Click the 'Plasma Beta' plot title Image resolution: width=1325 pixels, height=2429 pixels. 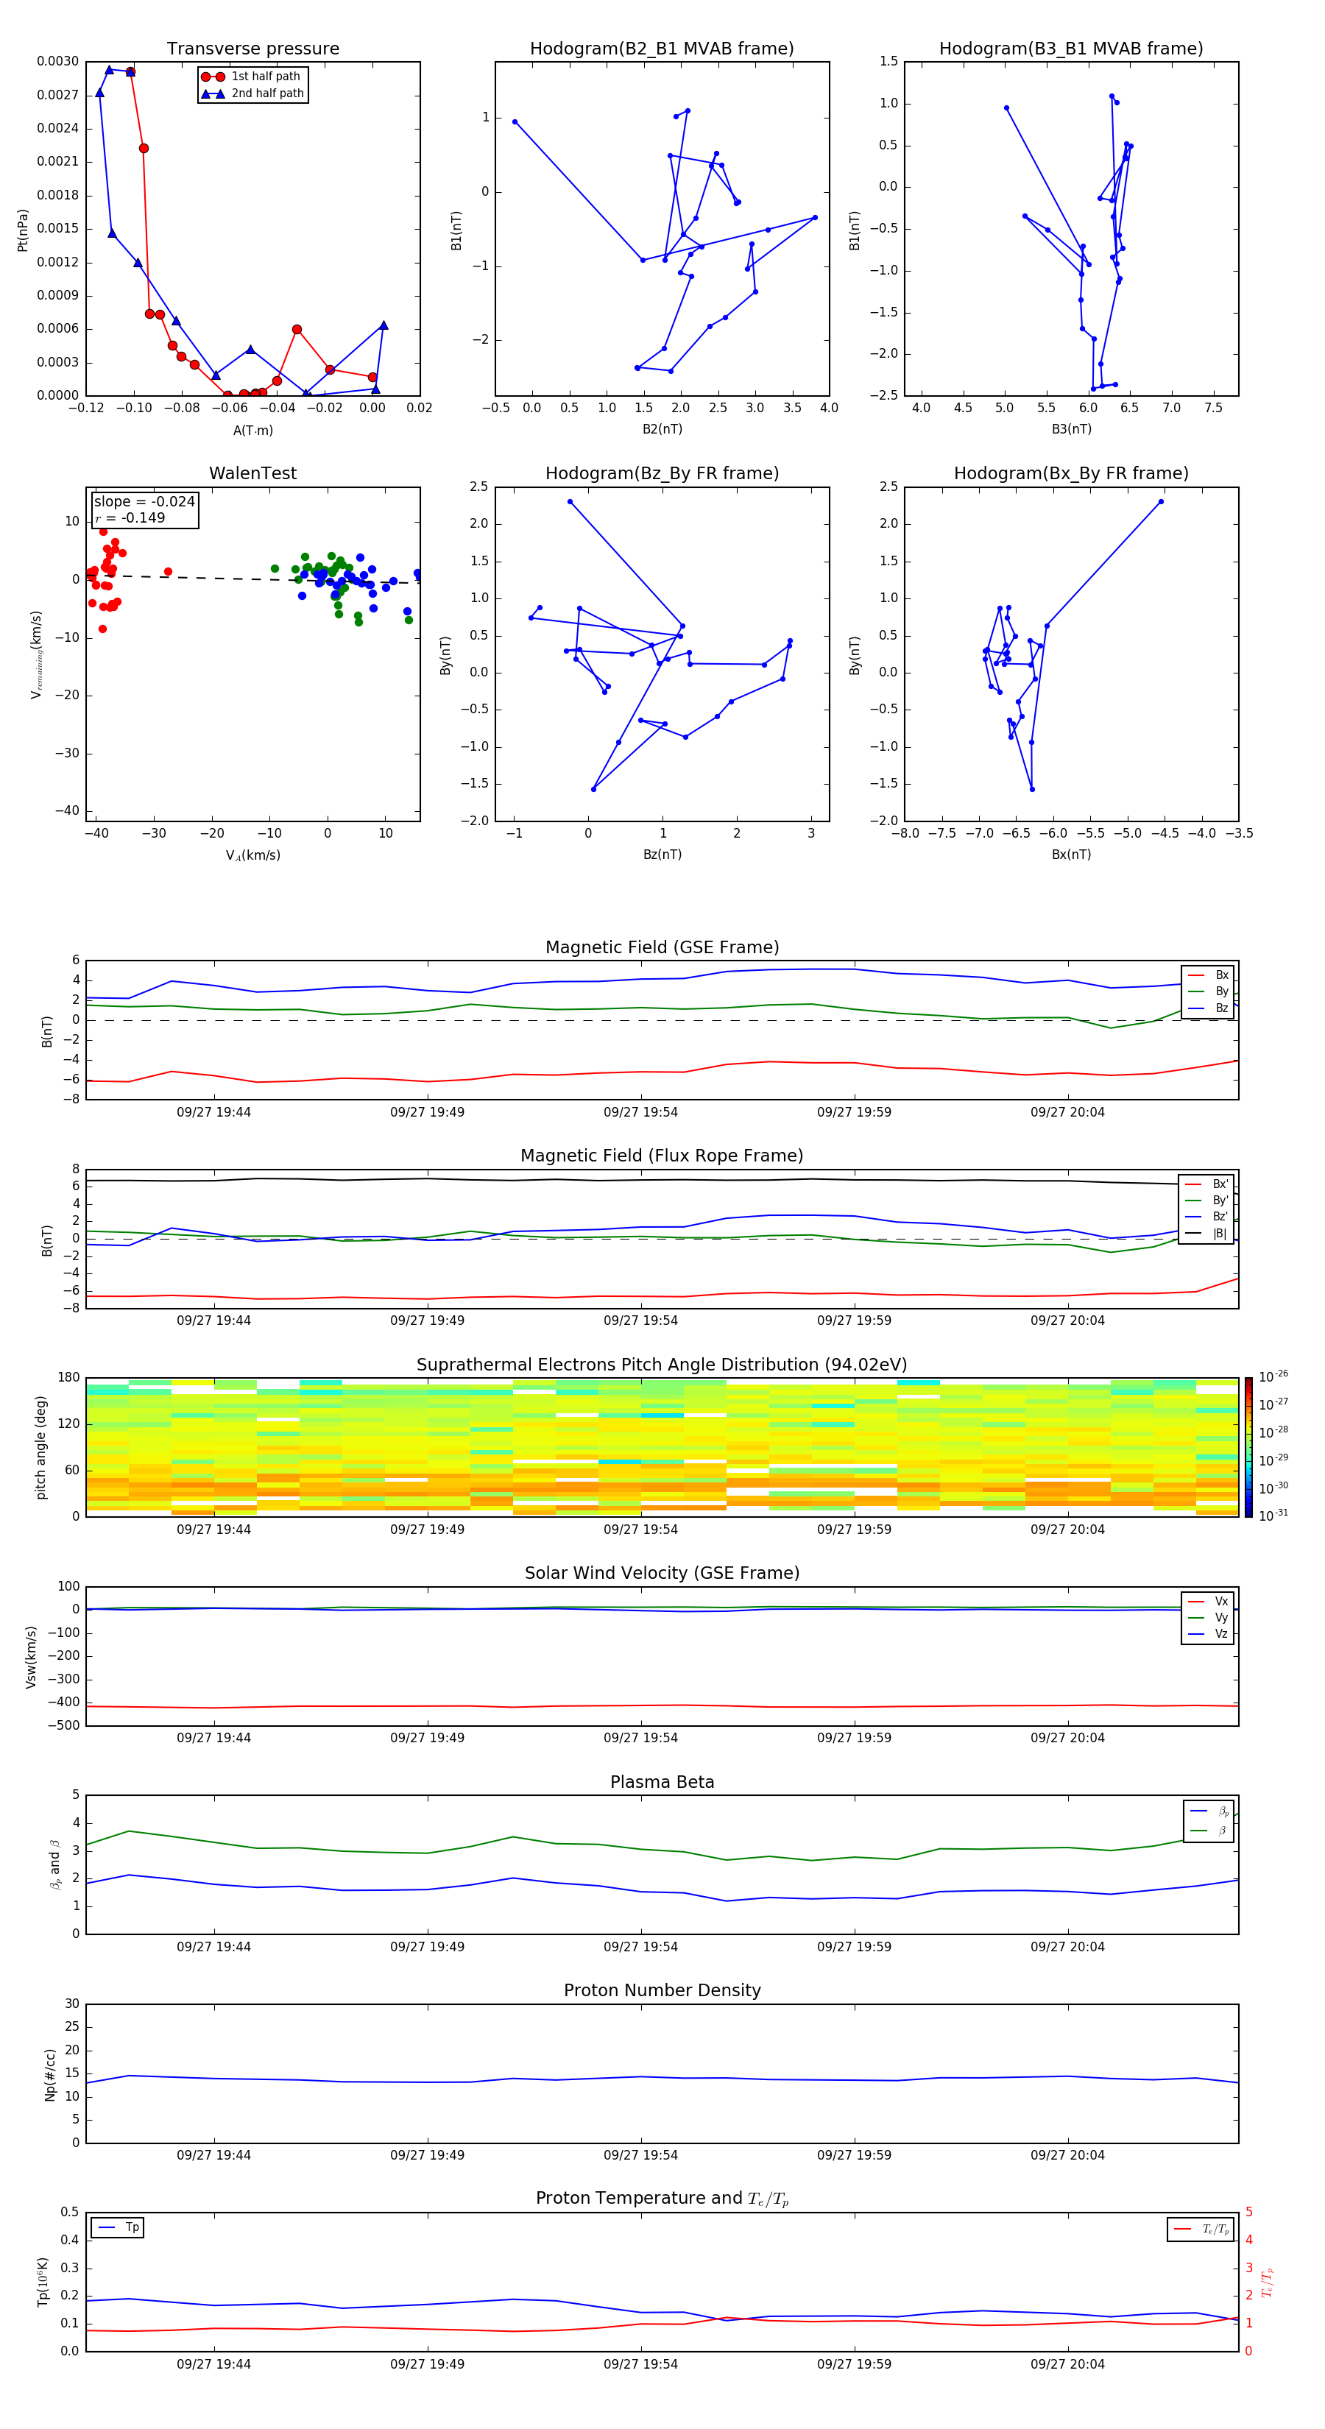[662, 1783]
